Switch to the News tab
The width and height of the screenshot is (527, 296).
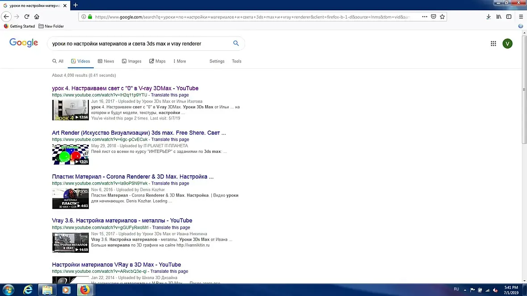click(106, 61)
